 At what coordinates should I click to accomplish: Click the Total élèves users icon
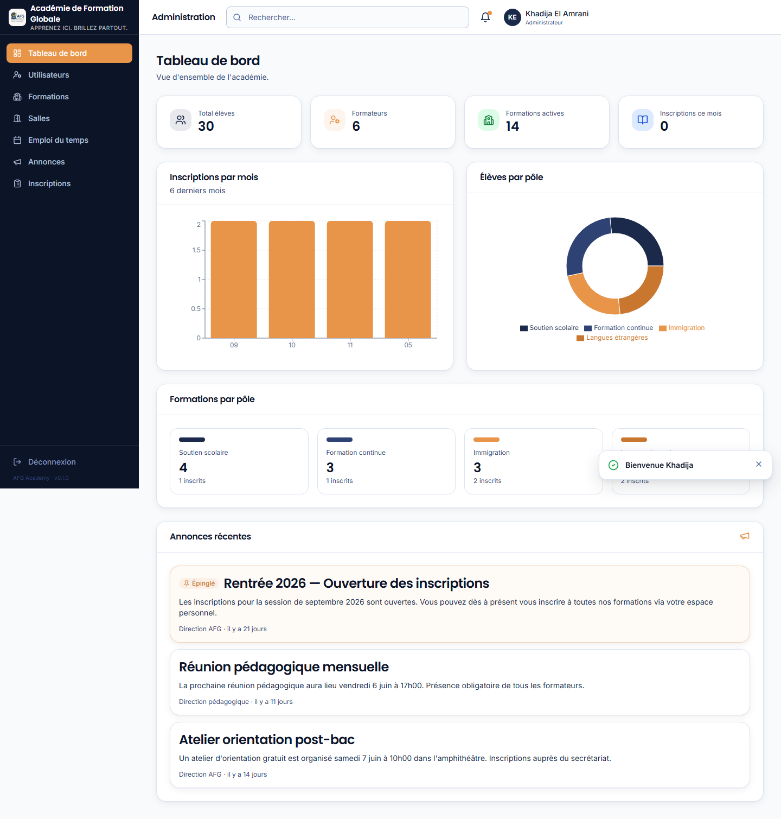[x=181, y=120]
